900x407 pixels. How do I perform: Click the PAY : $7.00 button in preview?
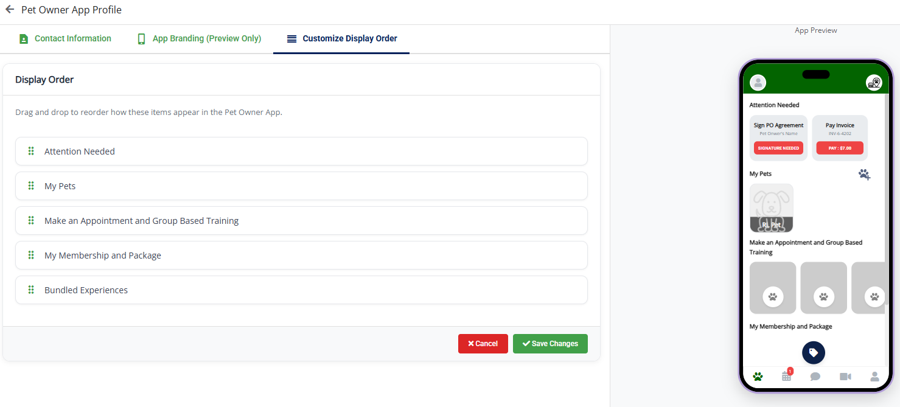pos(840,148)
